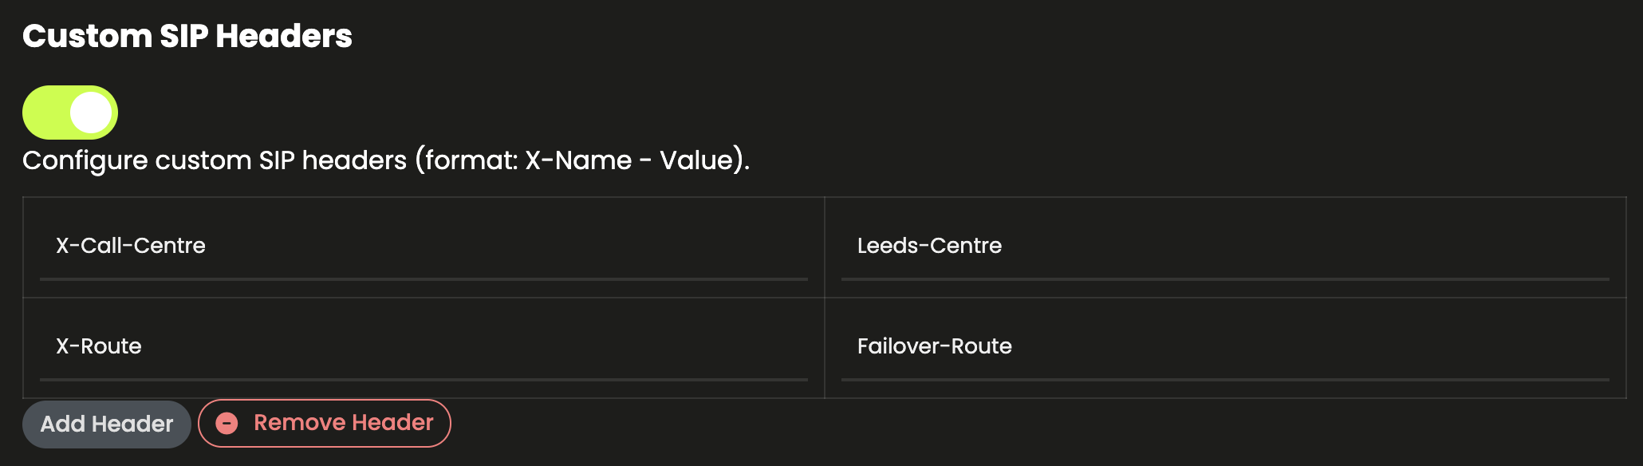
Task: Click the Add Header button
Action: pos(107,424)
